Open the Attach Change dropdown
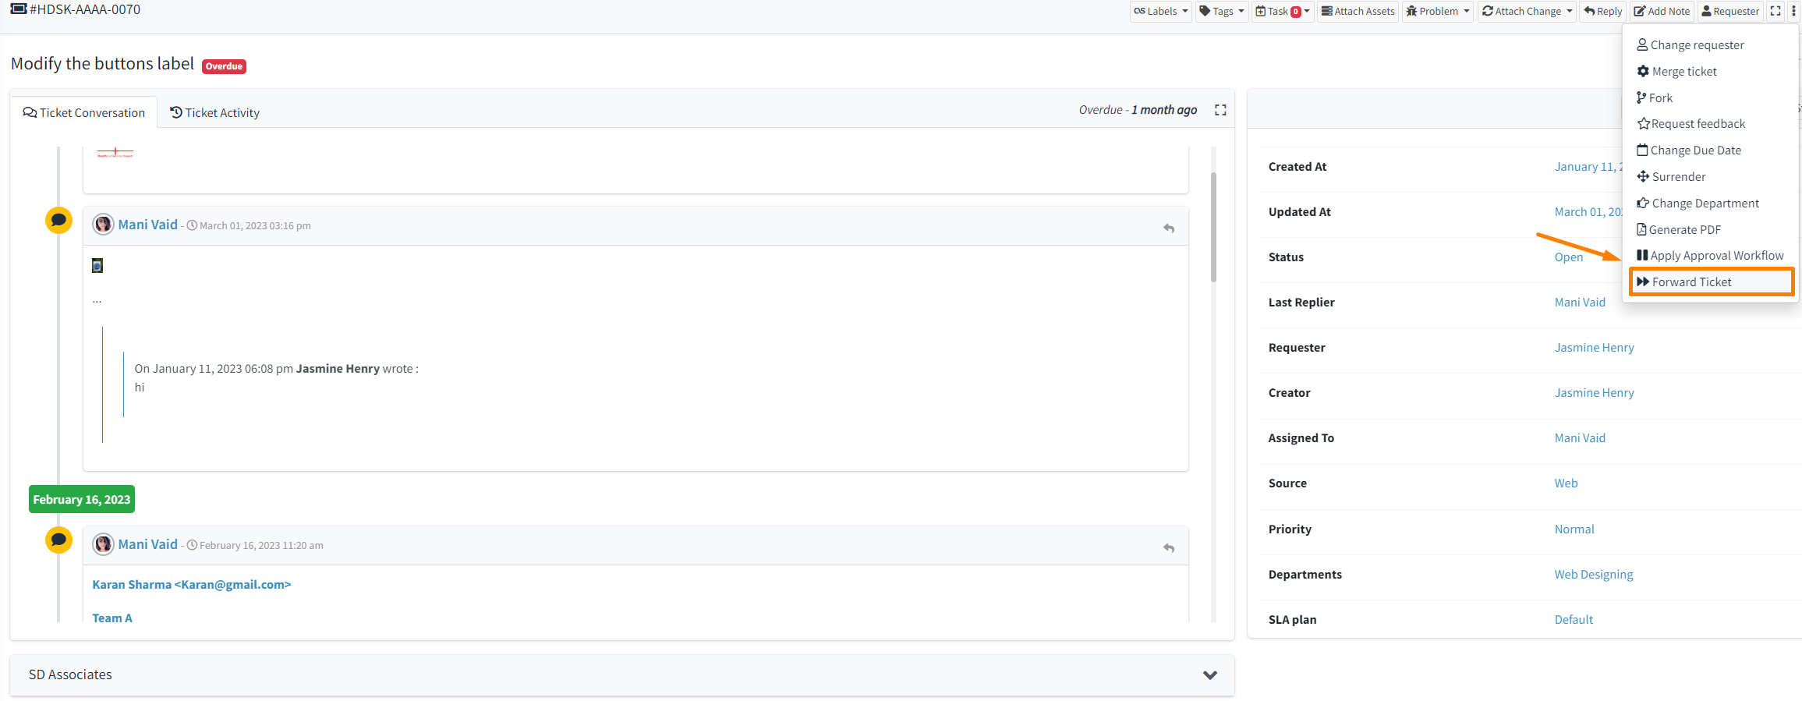The image size is (1802, 701). tap(1527, 11)
